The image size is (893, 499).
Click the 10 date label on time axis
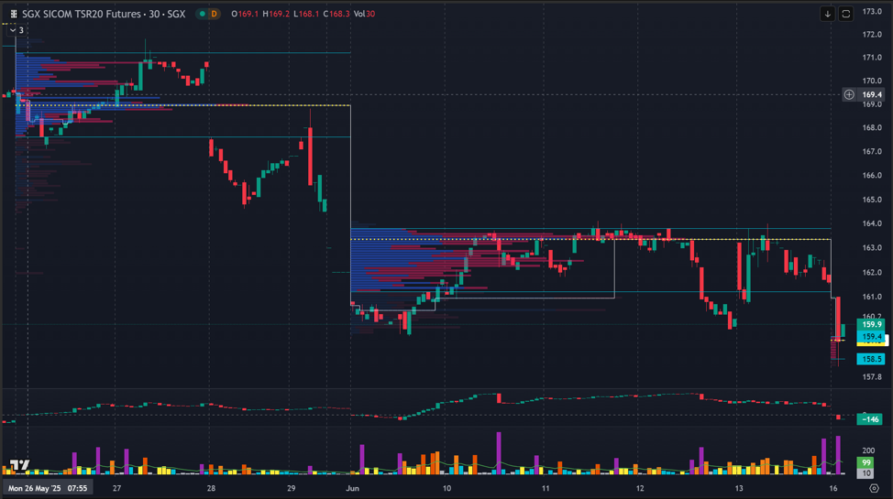point(446,488)
